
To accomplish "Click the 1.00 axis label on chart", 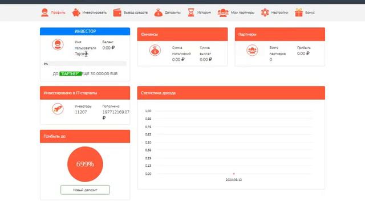I will coord(148,111).
